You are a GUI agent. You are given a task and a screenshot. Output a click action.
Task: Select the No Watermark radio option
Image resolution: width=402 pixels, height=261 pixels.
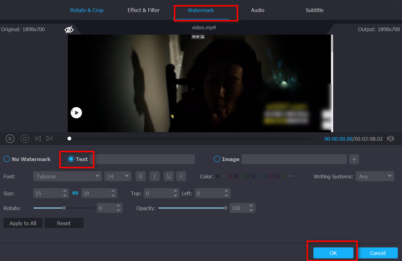pos(7,159)
